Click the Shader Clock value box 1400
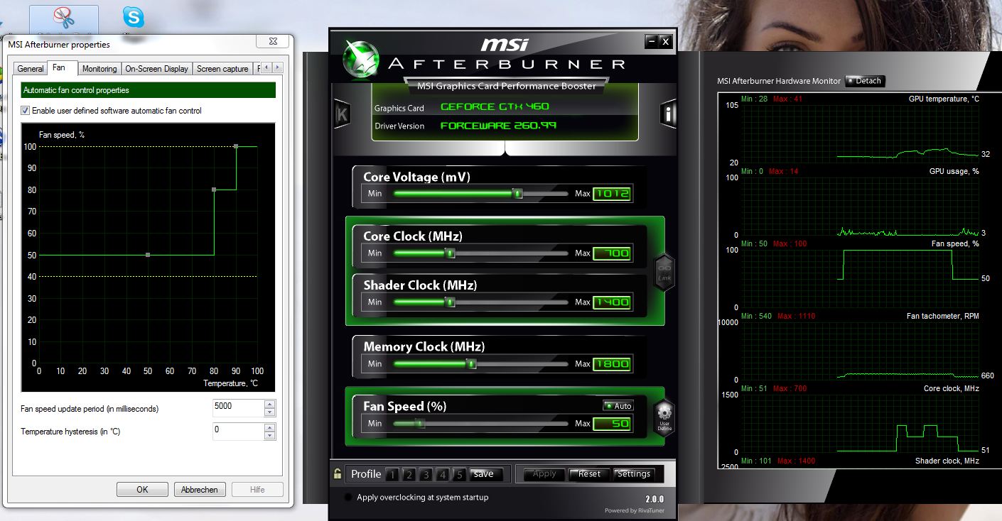The height and width of the screenshot is (521, 1002). click(x=612, y=302)
